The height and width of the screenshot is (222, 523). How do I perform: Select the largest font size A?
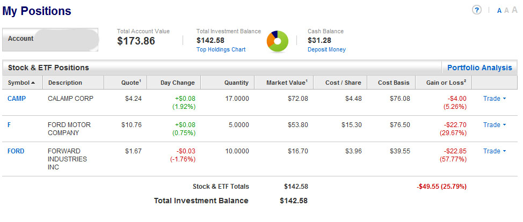click(514, 10)
